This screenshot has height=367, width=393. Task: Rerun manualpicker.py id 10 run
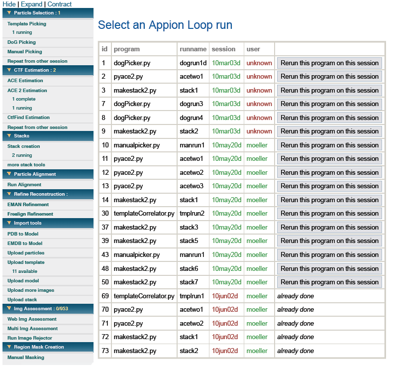(329, 145)
